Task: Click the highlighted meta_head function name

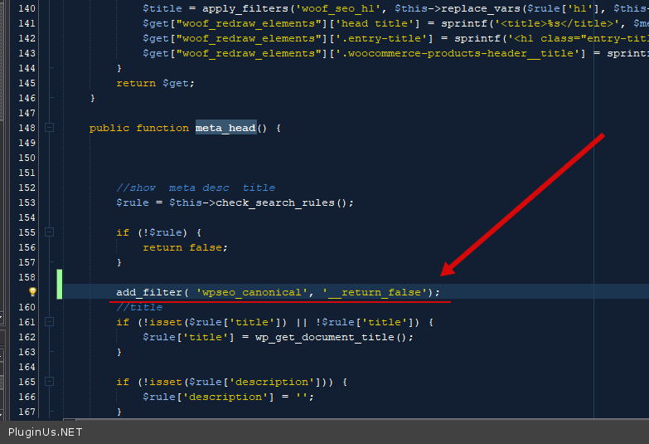Action: [x=225, y=128]
